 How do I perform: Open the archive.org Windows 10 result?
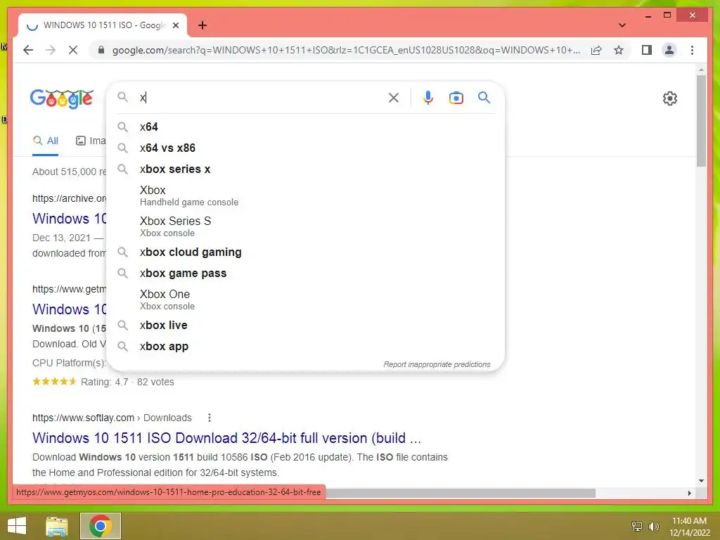69,219
